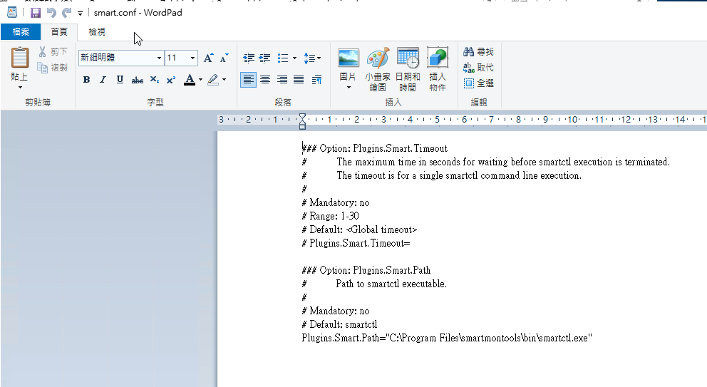The height and width of the screenshot is (387, 707).
Task: Click the WordPad app icon in title bar
Action: (12, 13)
